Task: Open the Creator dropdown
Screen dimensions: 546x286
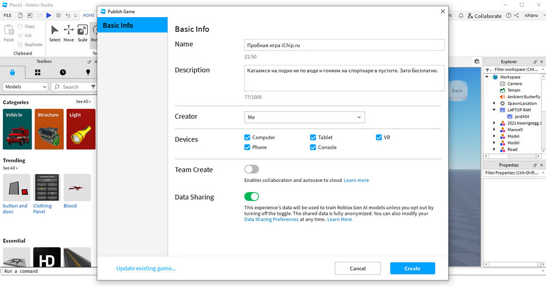Action: pos(304,117)
